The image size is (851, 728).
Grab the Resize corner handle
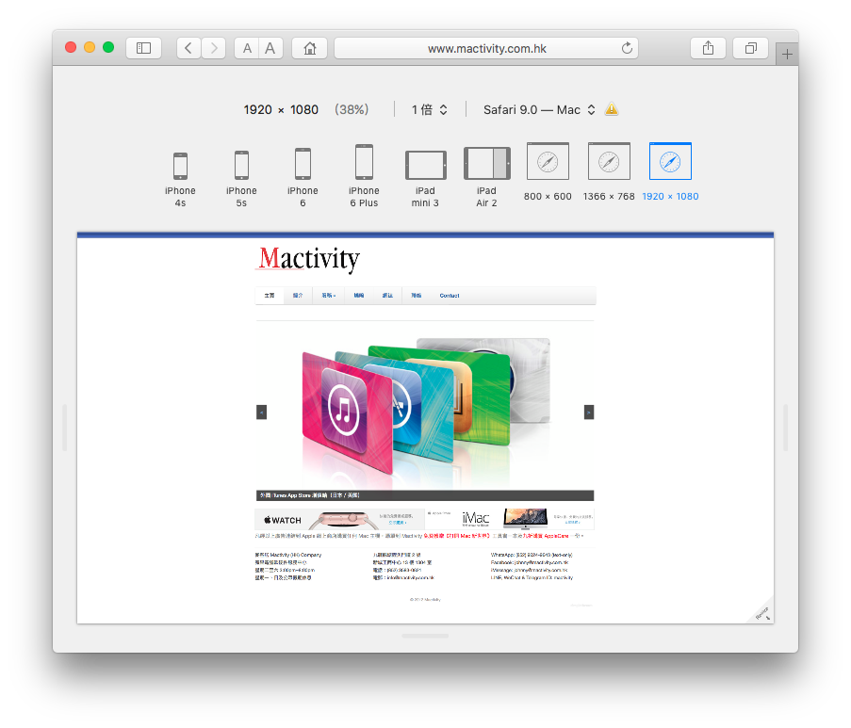tap(762, 613)
